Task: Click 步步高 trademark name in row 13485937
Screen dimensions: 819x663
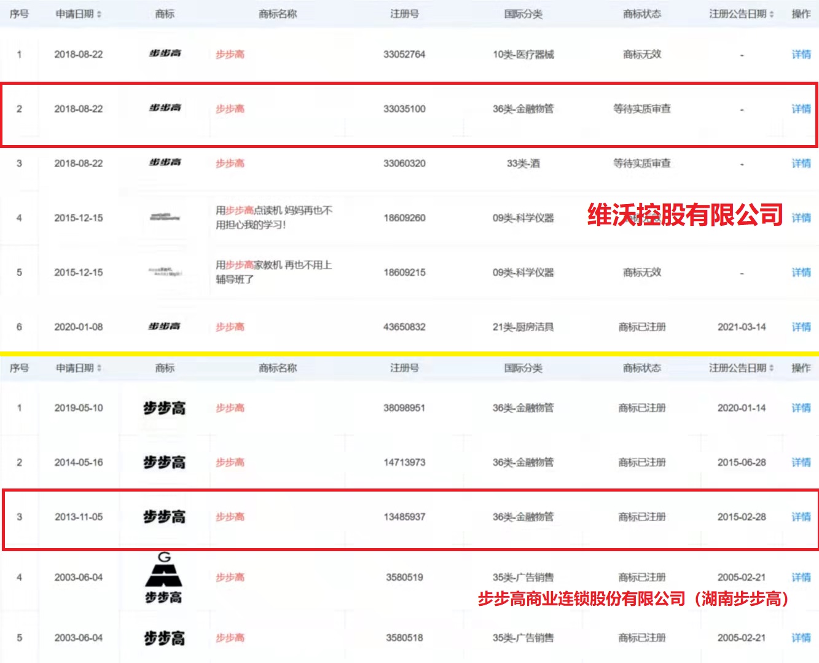Action: click(x=230, y=517)
